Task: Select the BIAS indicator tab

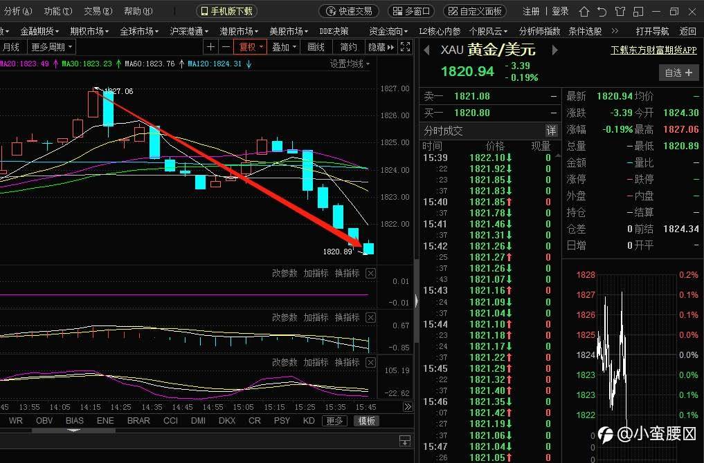Action: point(75,421)
